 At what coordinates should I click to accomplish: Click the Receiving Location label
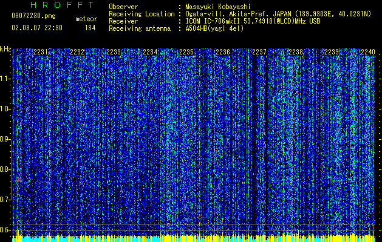[x=142, y=14]
